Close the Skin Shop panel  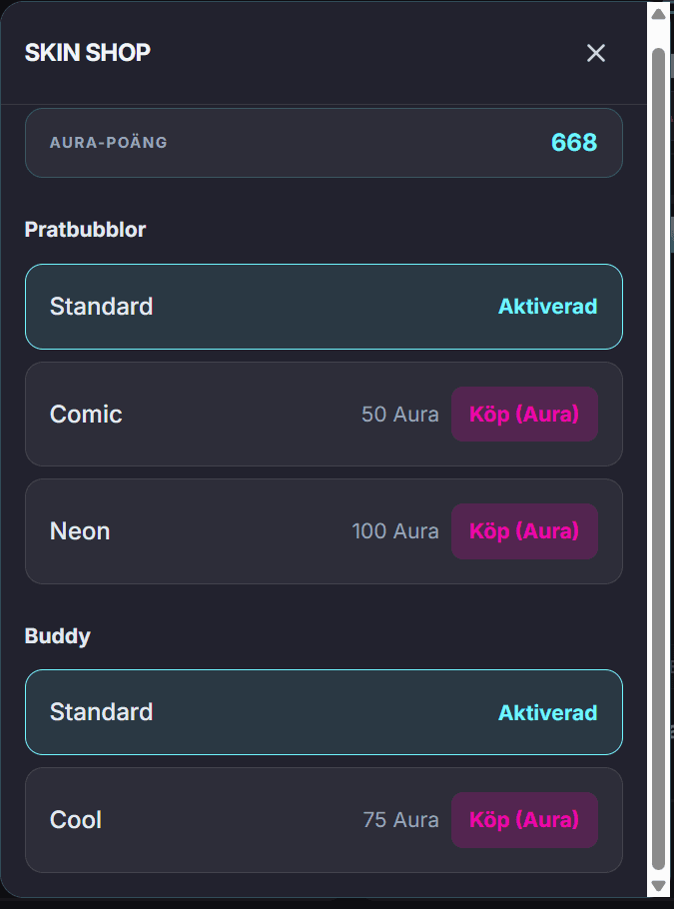coord(596,53)
